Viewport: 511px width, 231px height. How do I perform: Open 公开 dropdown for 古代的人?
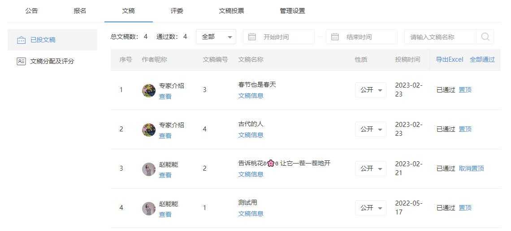[371, 129]
